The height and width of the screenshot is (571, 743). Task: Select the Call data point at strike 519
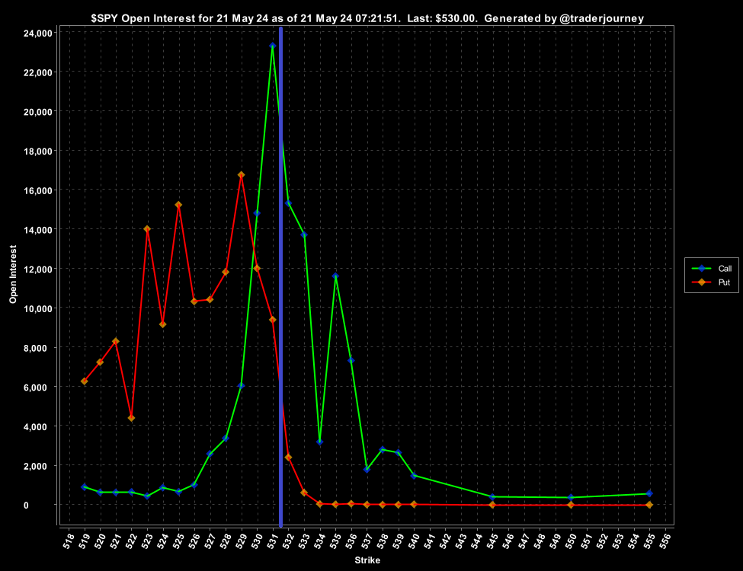pos(85,487)
